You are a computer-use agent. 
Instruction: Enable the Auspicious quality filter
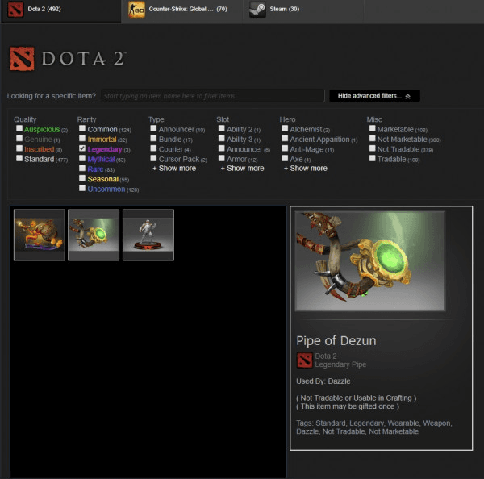(x=19, y=128)
